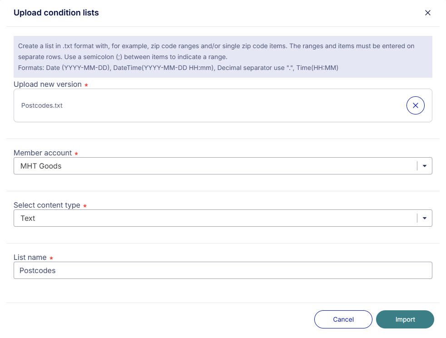446x338 pixels.
Task: Open the MHT Goods combo box
Action: click(223, 166)
